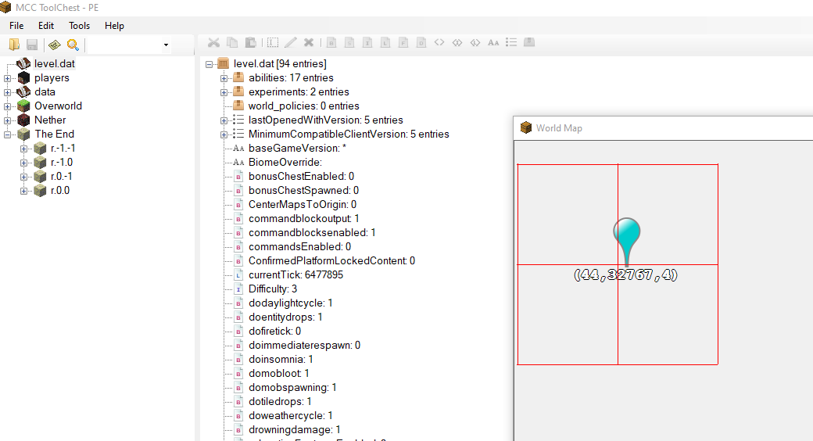
Task: Click the open folder toolbar icon
Action: click(14, 45)
